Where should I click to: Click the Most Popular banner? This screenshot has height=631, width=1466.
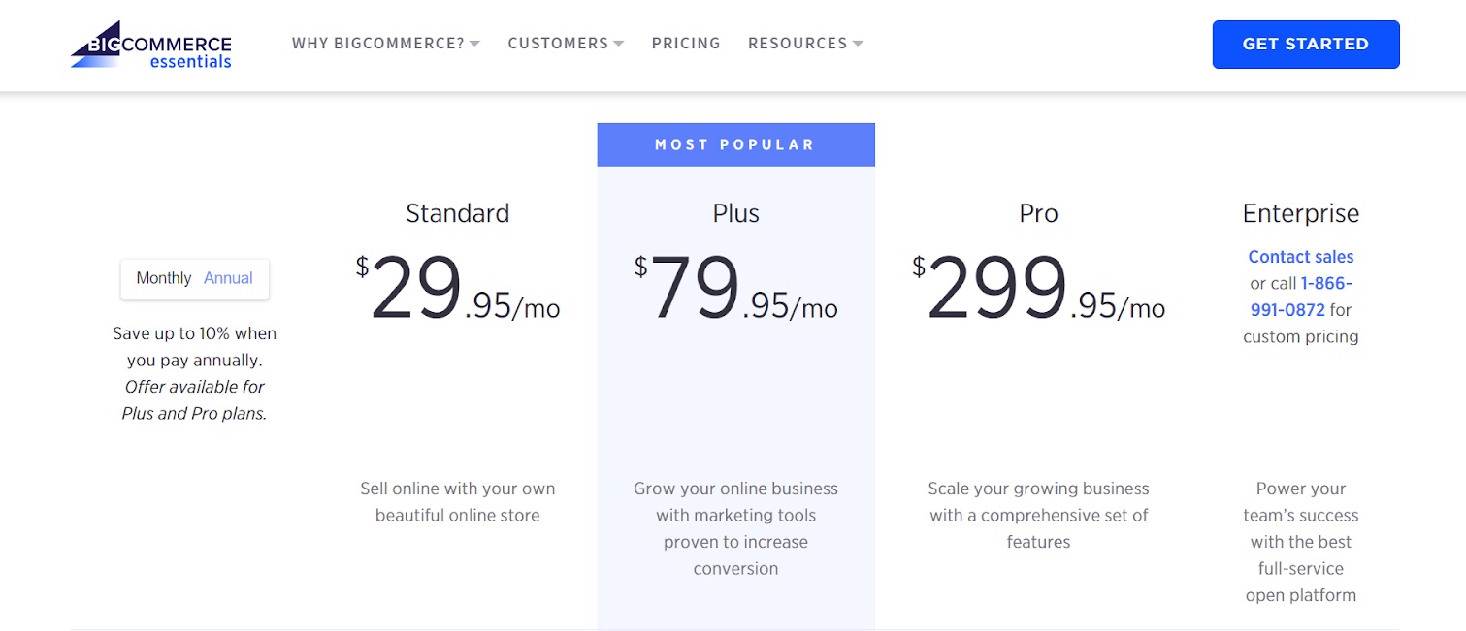point(735,145)
